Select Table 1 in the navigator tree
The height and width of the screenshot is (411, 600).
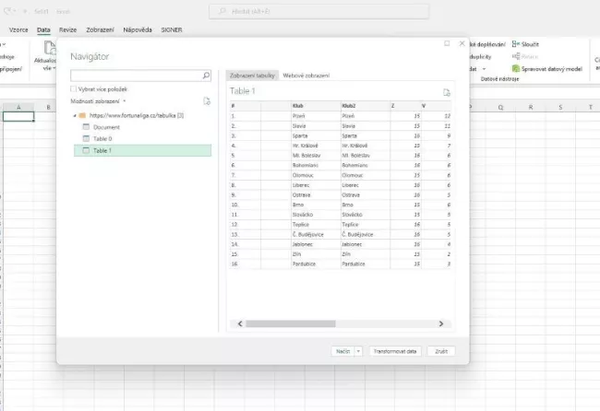point(102,150)
